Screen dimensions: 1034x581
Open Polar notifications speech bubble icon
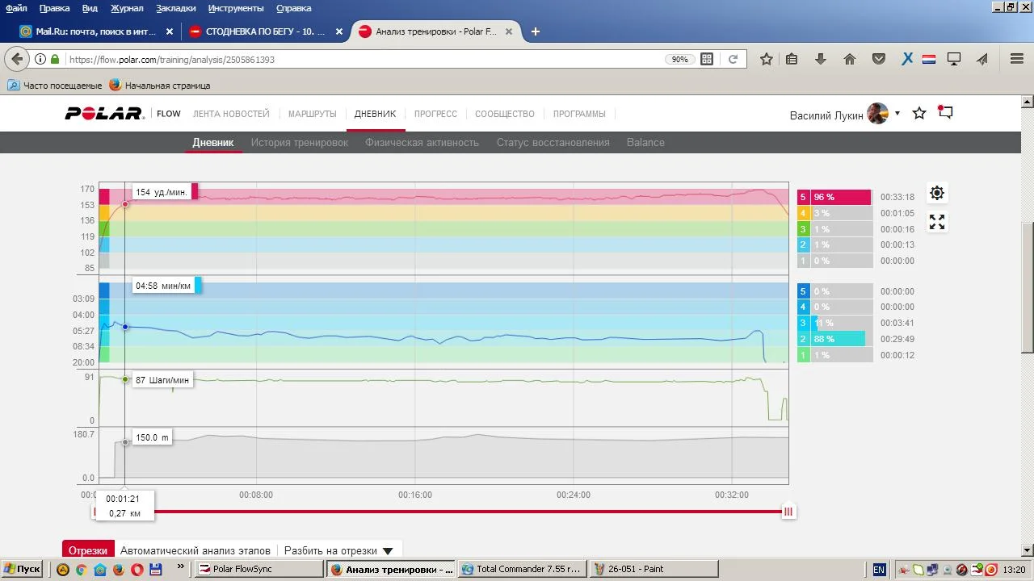945,113
